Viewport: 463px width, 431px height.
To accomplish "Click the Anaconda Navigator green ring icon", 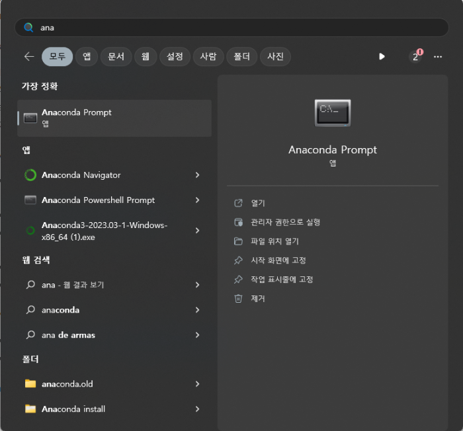I will coord(30,175).
